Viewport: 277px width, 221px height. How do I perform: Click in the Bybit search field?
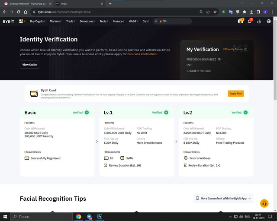coord(172,21)
